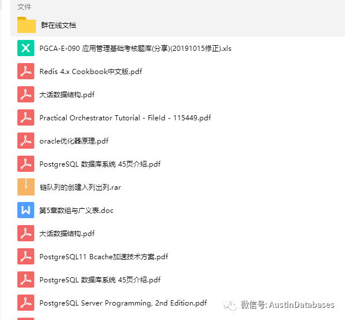
Task: Open Redis 4.x Cookbook中文版.pdf file name
Action: pyautogui.click(x=91, y=72)
